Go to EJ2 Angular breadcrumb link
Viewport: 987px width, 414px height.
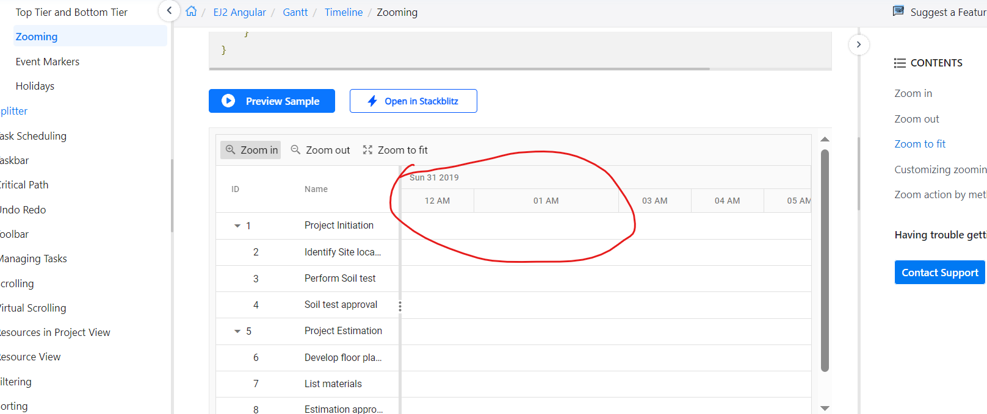(x=239, y=12)
